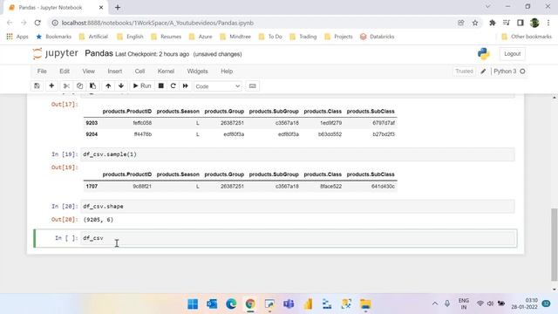This screenshot has width=558, height=314.
Task: Insert cell below with plus icon
Action: click(51, 85)
